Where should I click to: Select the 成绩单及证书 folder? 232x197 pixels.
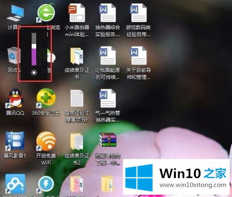pos(77,56)
